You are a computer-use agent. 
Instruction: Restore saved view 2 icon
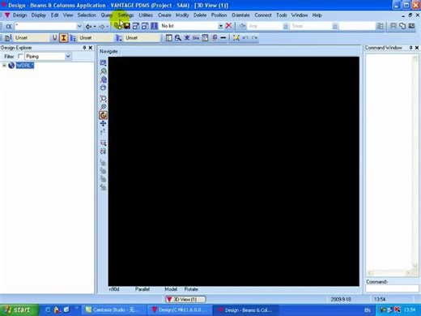(x=103, y=171)
